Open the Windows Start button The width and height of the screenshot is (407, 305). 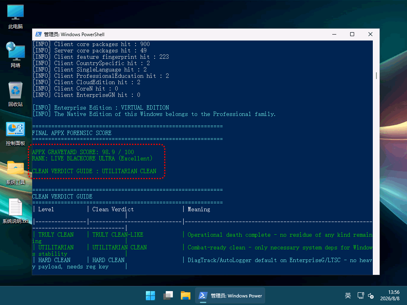click(x=150, y=295)
